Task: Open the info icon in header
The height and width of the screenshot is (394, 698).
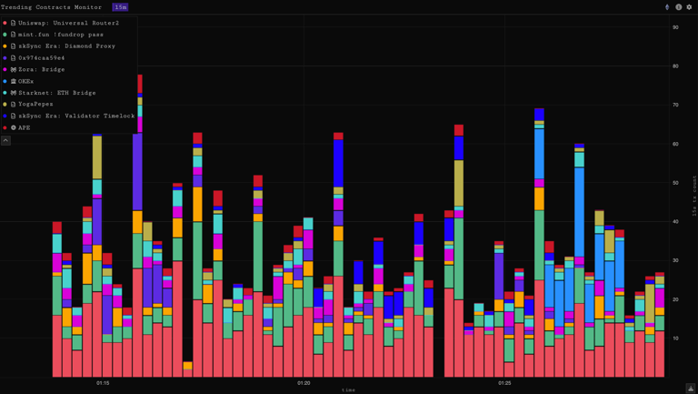Action: (x=678, y=7)
